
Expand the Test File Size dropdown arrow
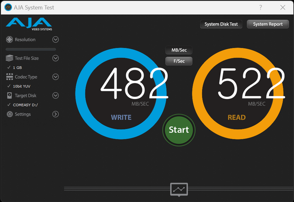click(x=56, y=58)
